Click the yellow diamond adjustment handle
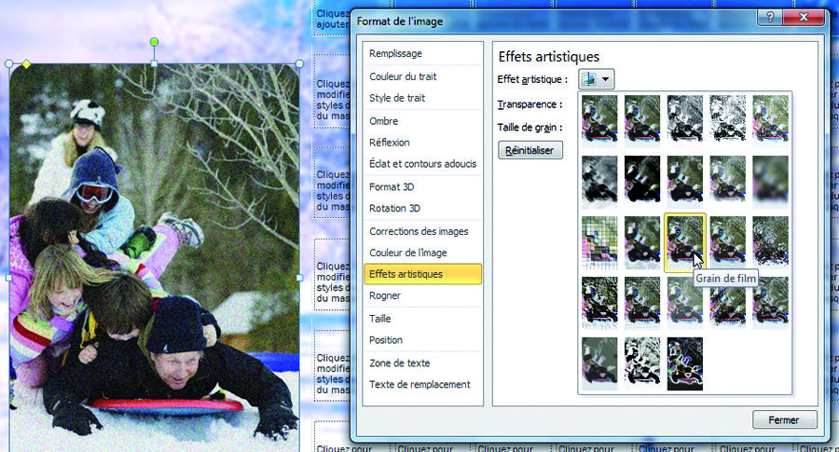 (x=26, y=64)
